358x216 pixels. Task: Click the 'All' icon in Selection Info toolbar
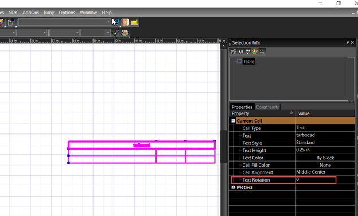240,52
